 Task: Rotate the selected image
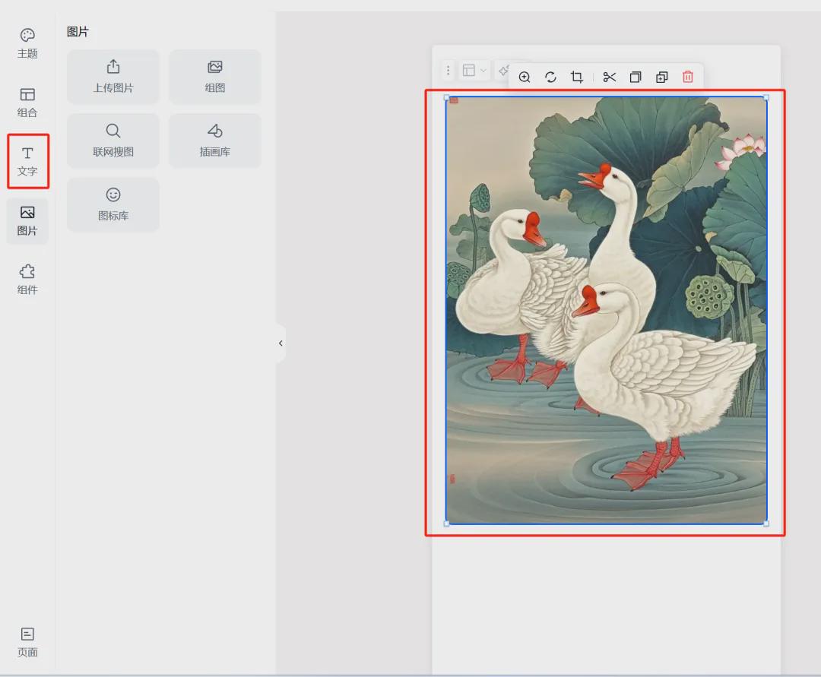[x=551, y=77]
